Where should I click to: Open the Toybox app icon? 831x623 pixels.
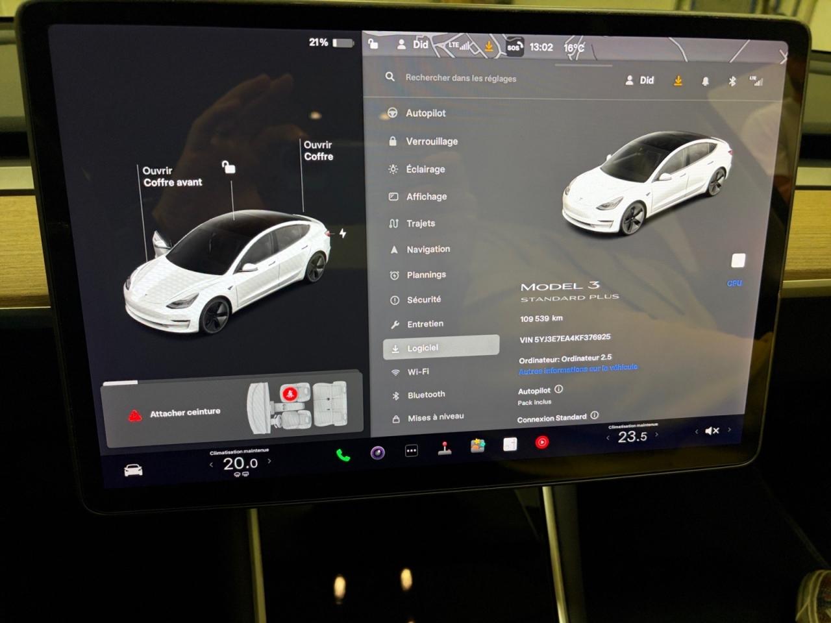[x=478, y=446]
